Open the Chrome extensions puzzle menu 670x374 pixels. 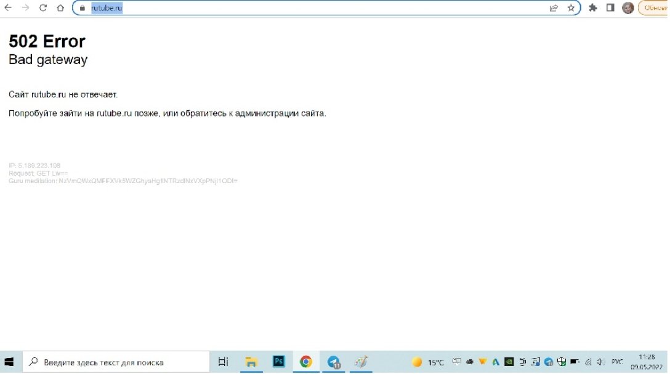tap(593, 8)
